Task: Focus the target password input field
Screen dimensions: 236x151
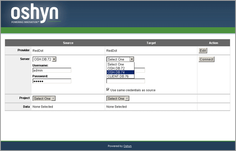Action: (126, 81)
